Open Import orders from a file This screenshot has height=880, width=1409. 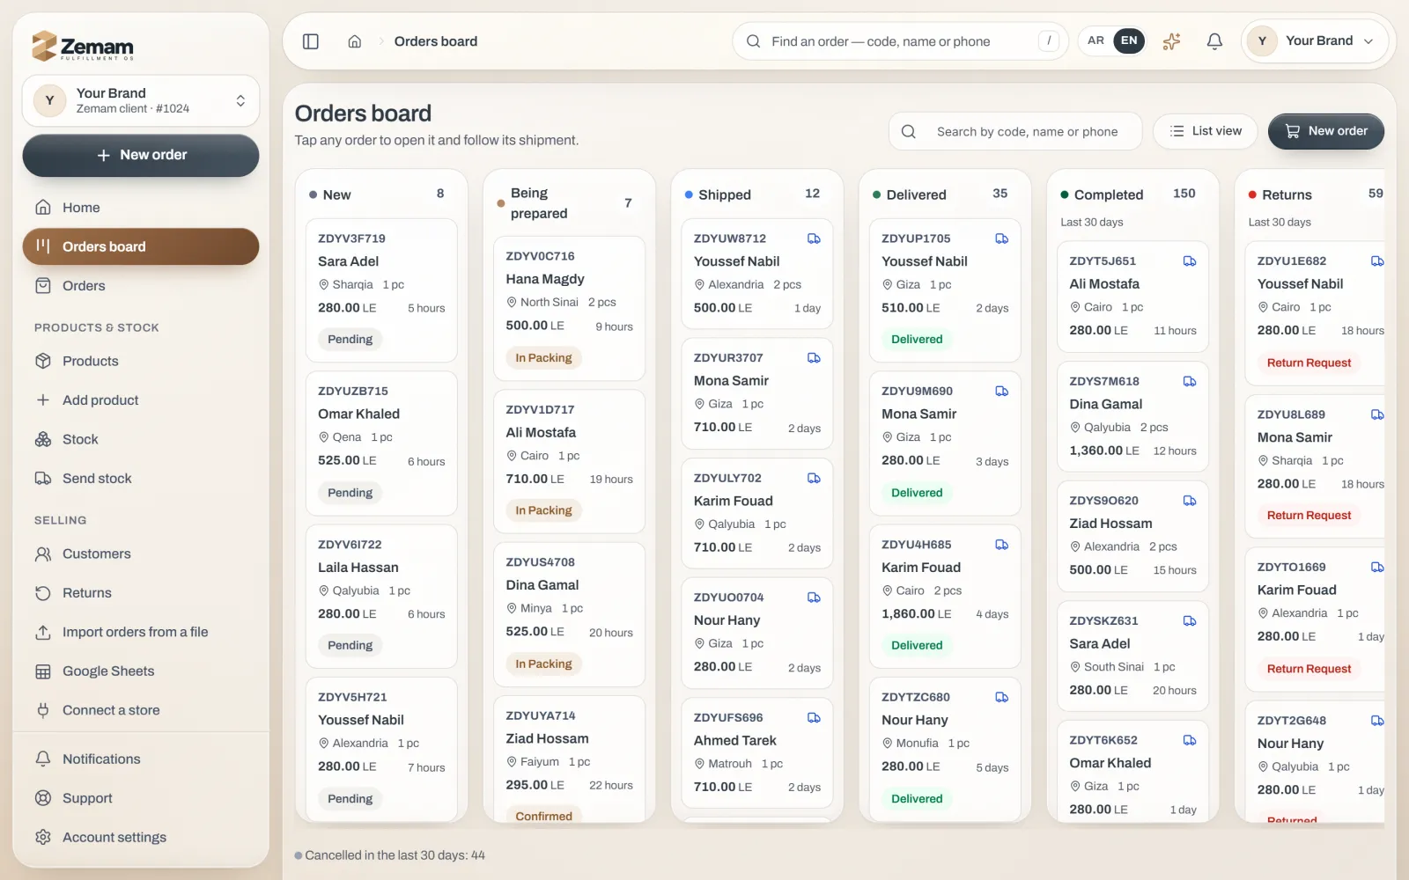point(141,632)
